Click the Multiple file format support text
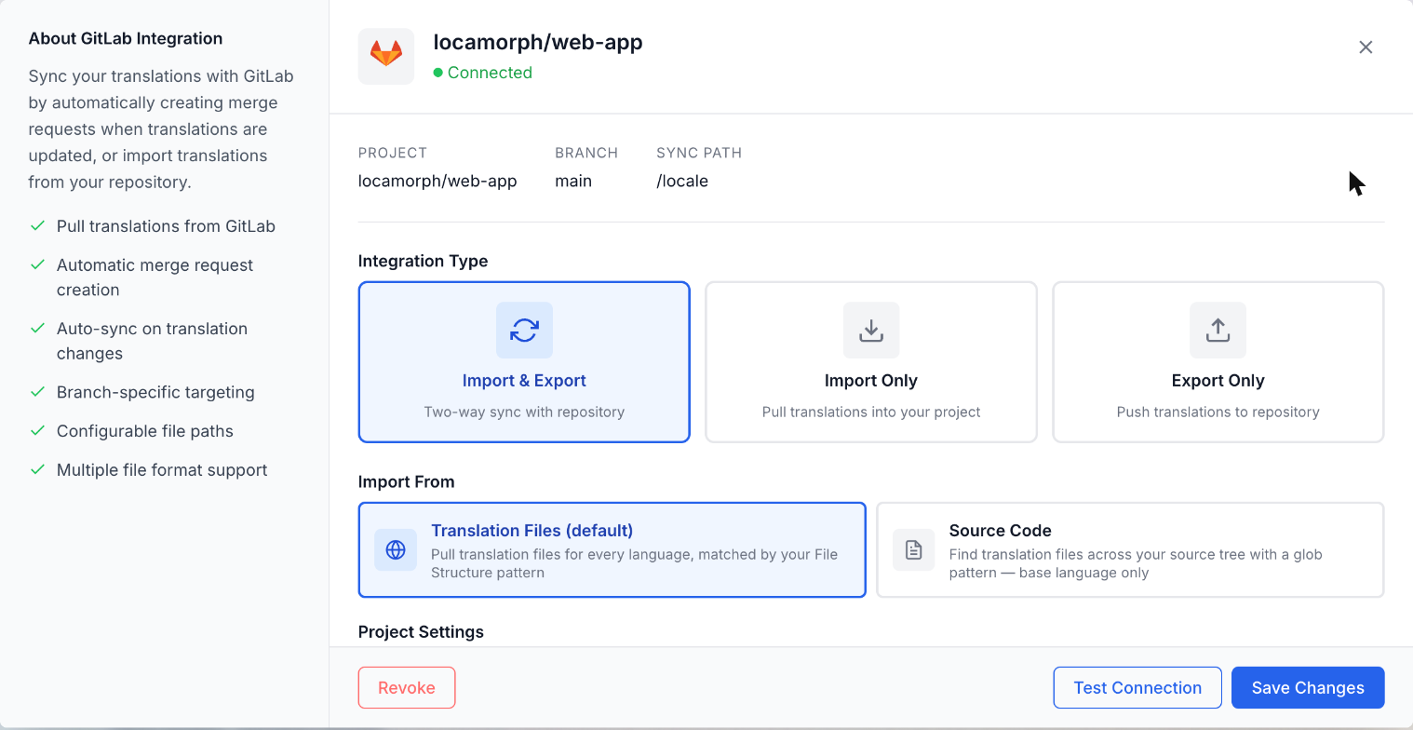The image size is (1413, 730). coord(162,470)
